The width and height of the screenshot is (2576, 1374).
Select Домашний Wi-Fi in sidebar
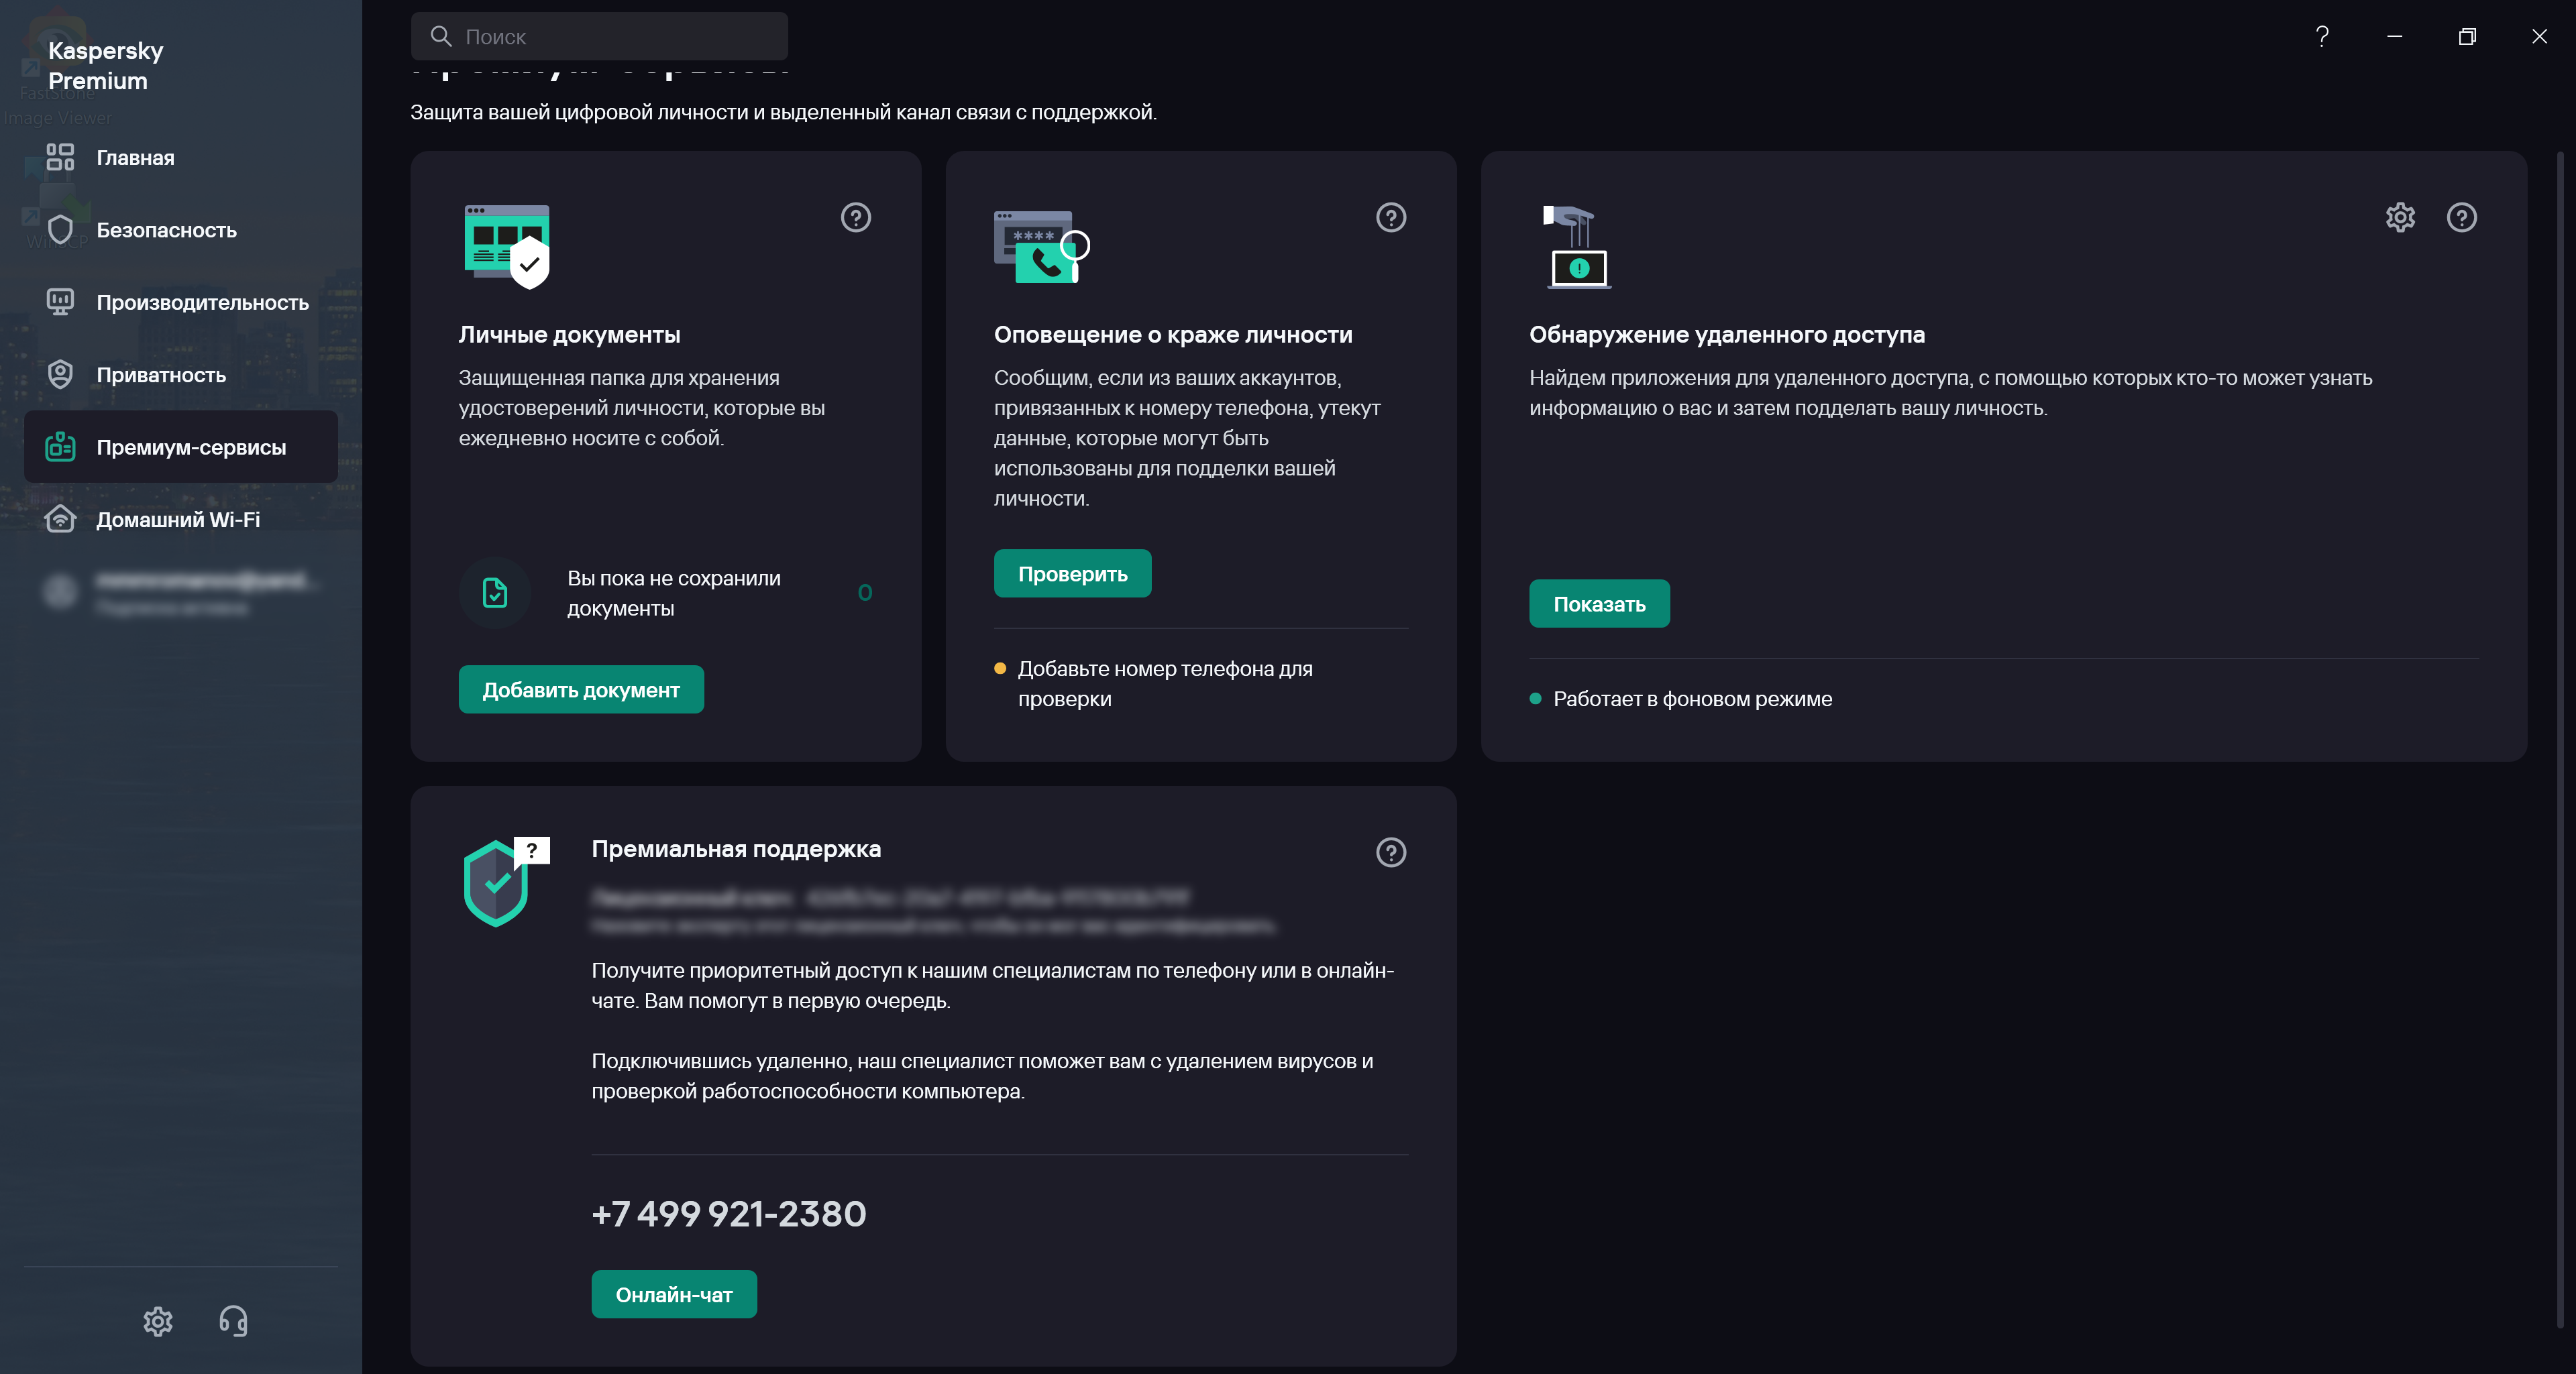pos(178,520)
